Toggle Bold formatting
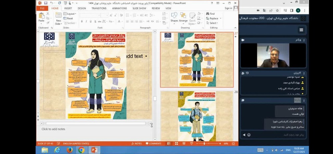 pos(82,21)
